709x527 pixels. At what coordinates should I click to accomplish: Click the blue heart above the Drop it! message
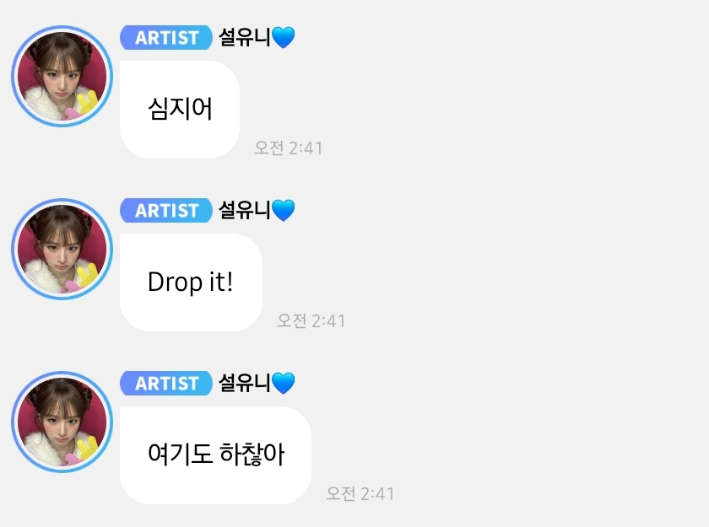[x=284, y=211]
